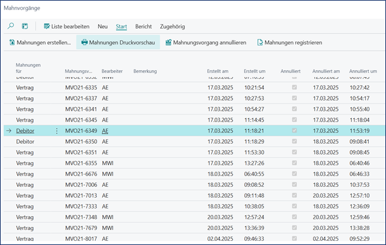Image resolution: width=386 pixels, height=245 pixels.
Task: Click the Mahnungsvorgang annullieren icon
Action: click(x=168, y=43)
